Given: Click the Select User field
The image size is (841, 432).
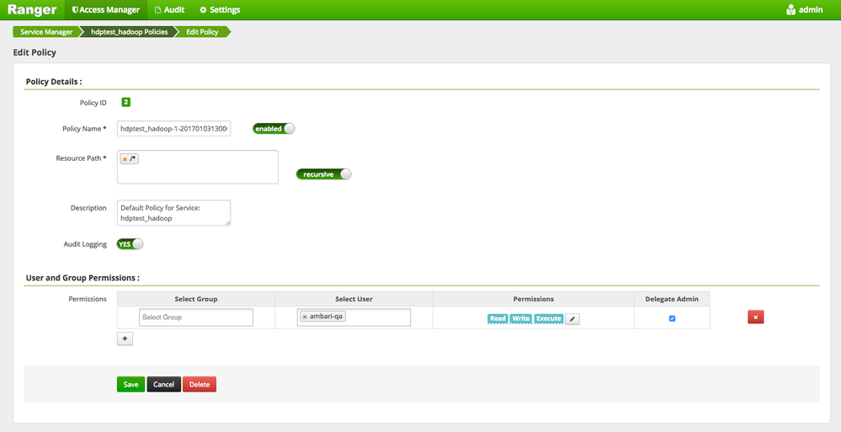Looking at the screenshot, I should pyautogui.click(x=354, y=317).
